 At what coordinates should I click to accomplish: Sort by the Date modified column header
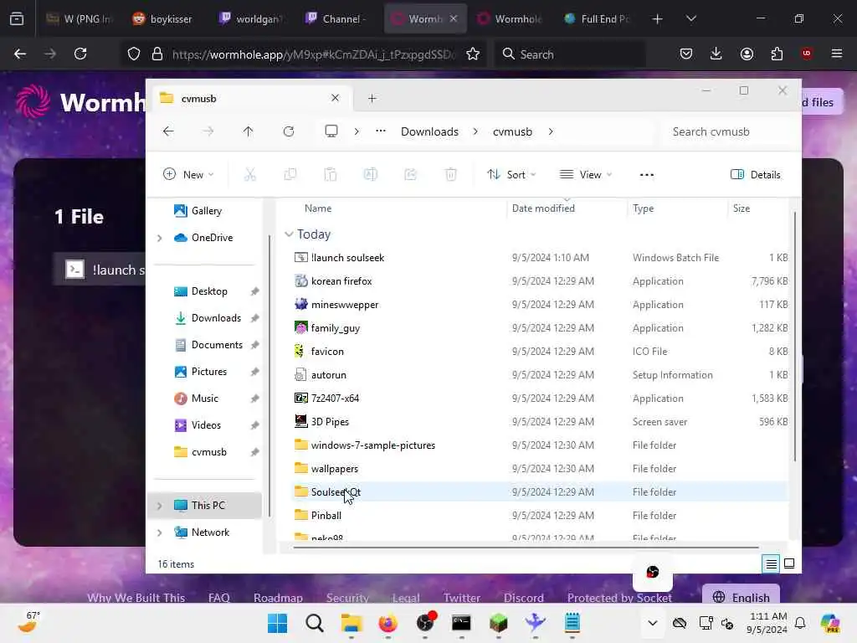[543, 208]
